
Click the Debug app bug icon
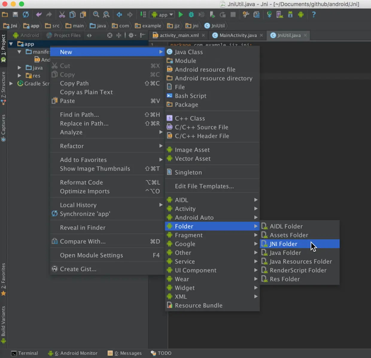[191, 14]
